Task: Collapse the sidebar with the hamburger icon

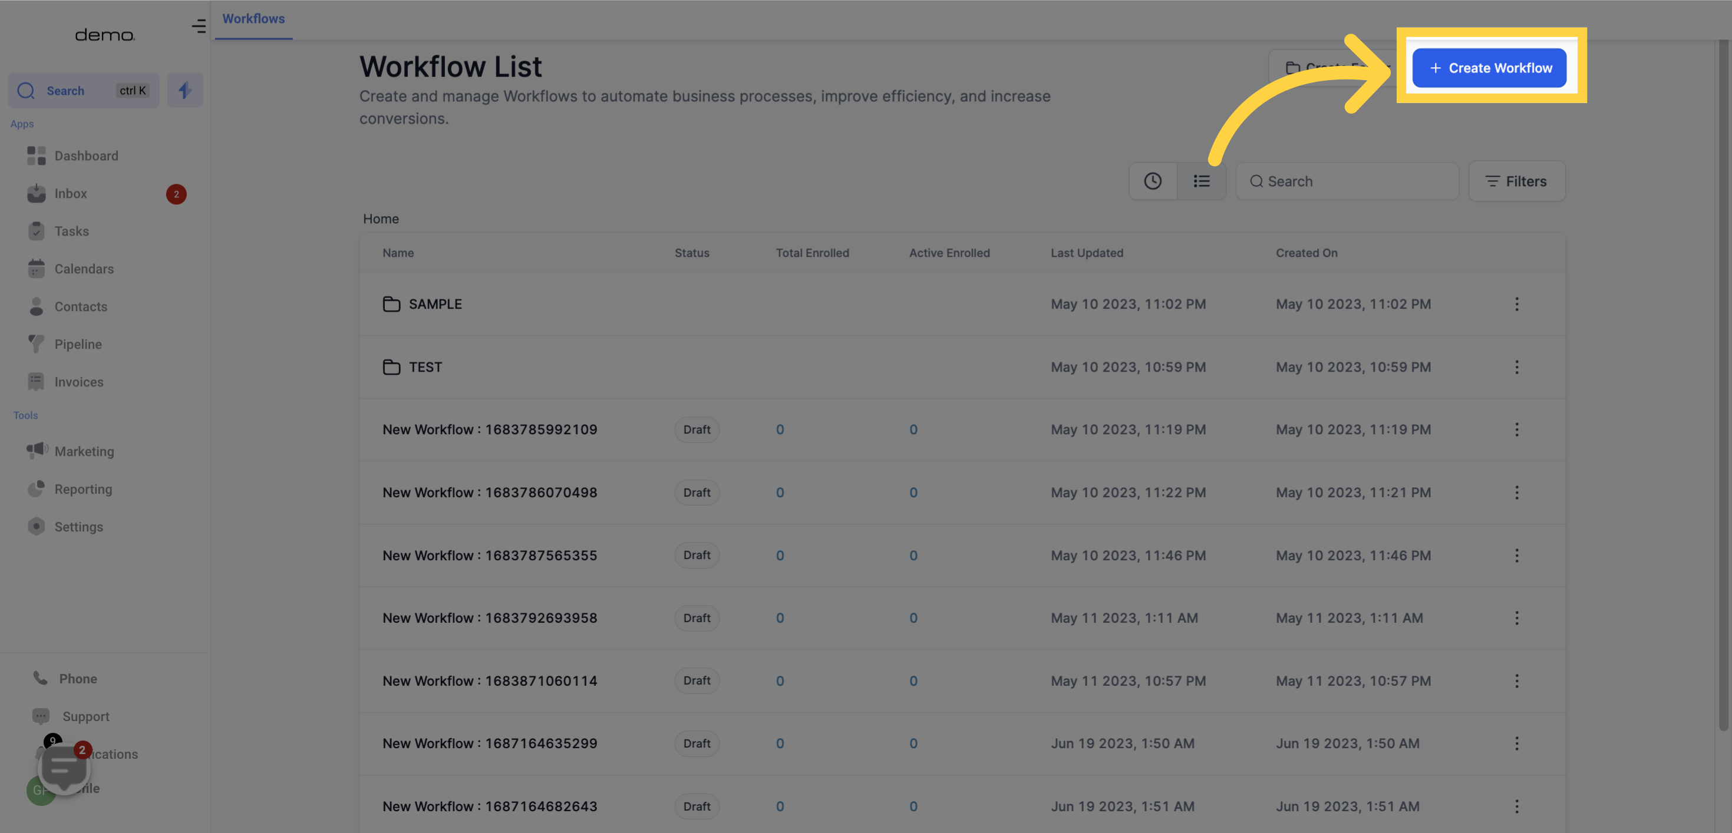Action: [199, 27]
